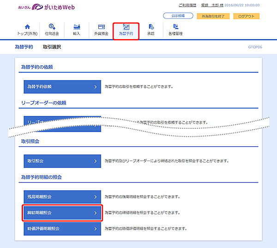
Task: Click the 取引照会 section heading
Action: 30,141
